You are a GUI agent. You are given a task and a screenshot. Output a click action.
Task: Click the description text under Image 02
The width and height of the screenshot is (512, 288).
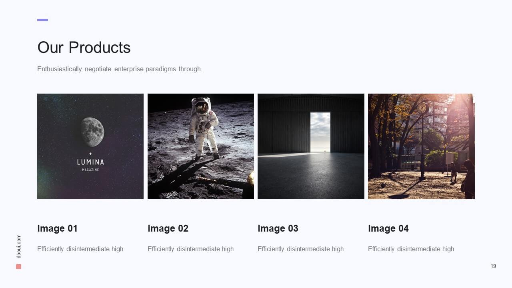click(x=190, y=249)
